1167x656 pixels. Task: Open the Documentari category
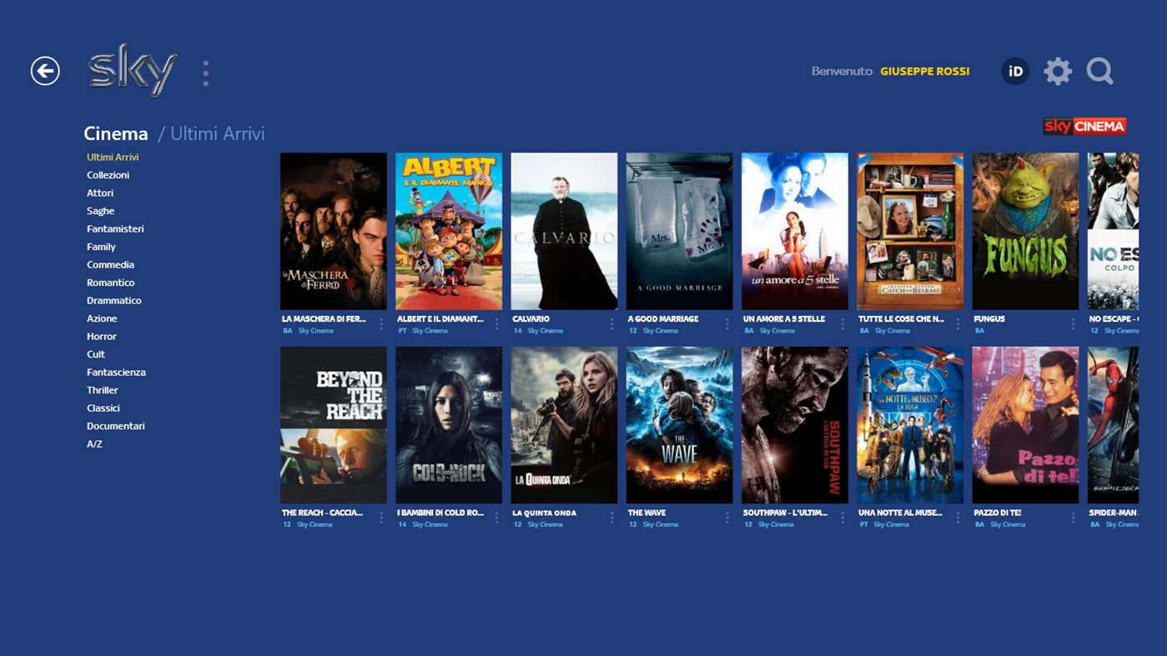pyautogui.click(x=116, y=426)
